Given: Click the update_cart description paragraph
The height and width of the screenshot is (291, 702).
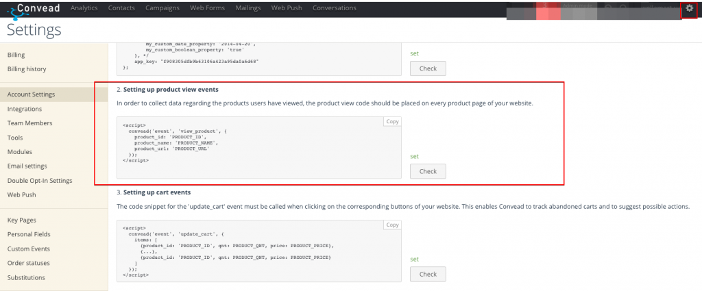Looking at the screenshot, I should tap(403, 207).
